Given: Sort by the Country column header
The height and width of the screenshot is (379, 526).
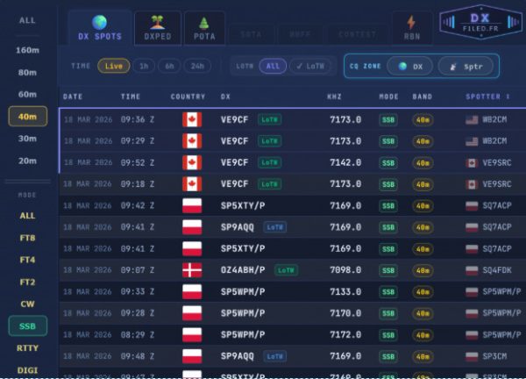Looking at the screenshot, I should tap(188, 97).
